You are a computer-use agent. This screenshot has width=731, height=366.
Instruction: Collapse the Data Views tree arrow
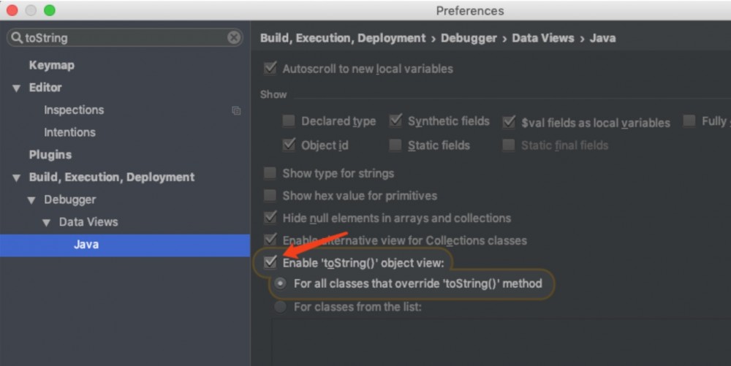tap(46, 222)
